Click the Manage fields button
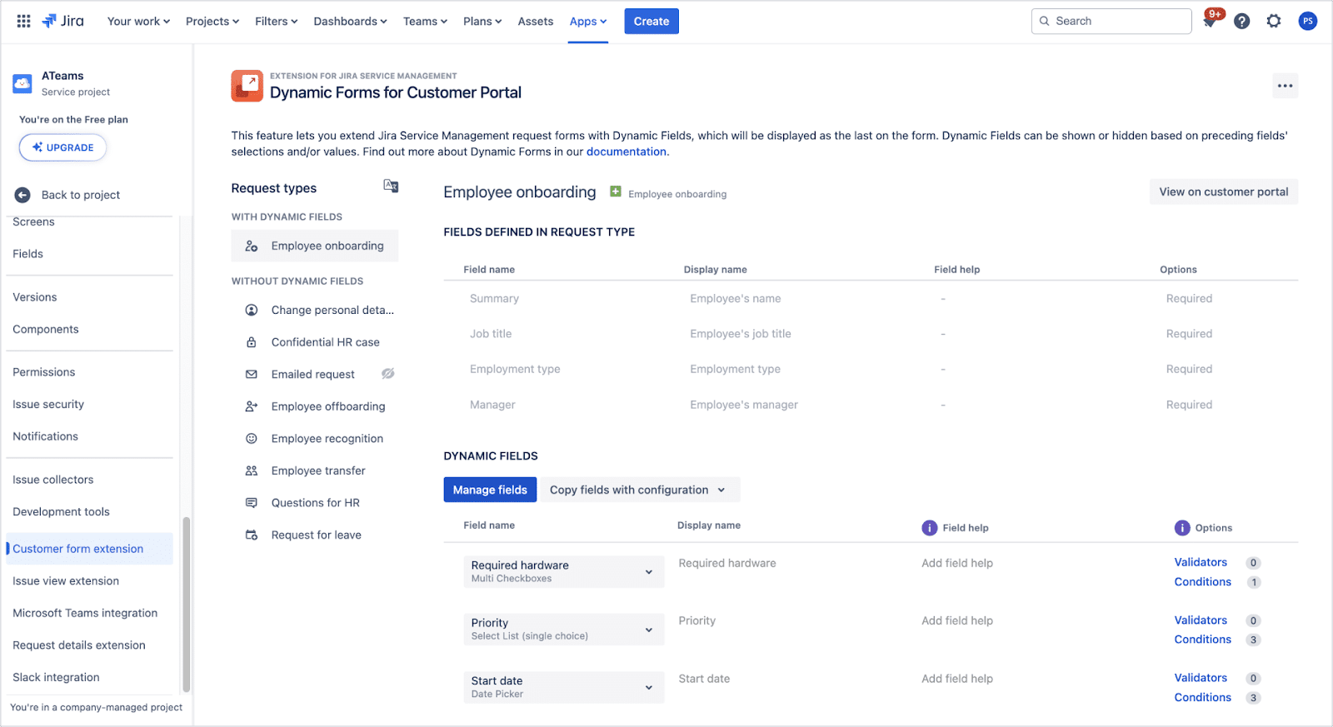The height and width of the screenshot is (727, 1333). (490, 490)
